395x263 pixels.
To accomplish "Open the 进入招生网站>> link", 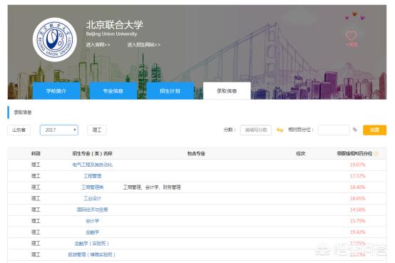I will click(143, 45).
